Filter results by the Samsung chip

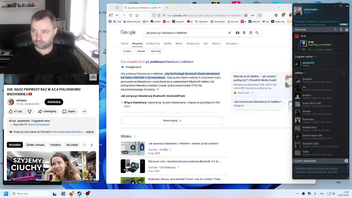(x=156, y=51)
